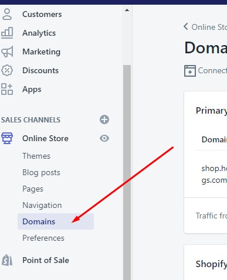Go to Pages submenu item
The height and width of the screenshot is (280, 227).
coord(33,189)
